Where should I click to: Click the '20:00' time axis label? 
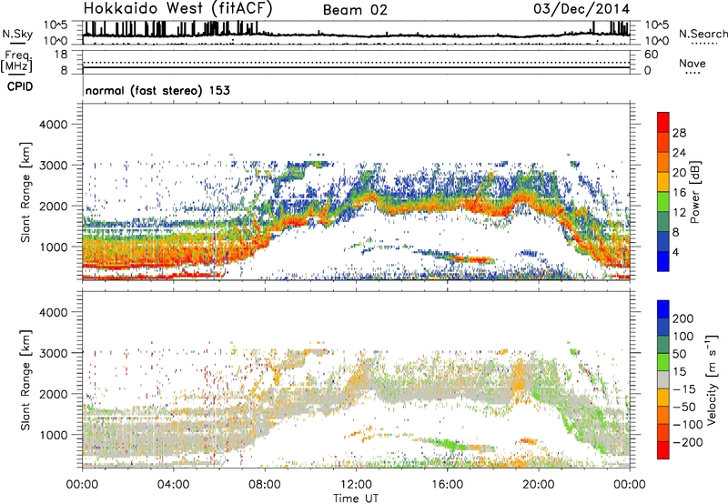pyautogui.click(x=539, y=485)
